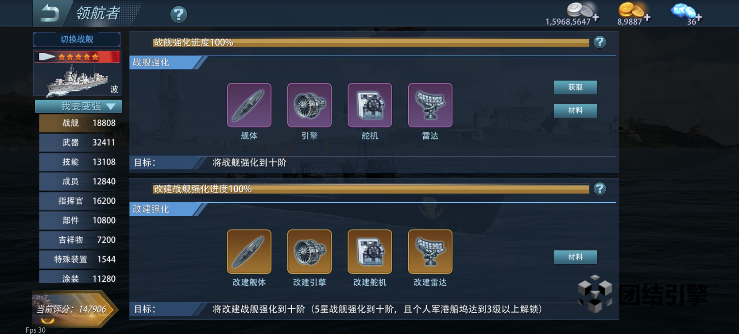Select the 舰体 hull upgrade icon
This screenshot has height=334, width=739.
249,105
